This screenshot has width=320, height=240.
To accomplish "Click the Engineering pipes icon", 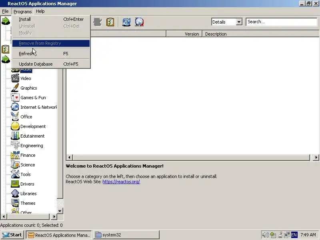I will (x=15, y=145).
